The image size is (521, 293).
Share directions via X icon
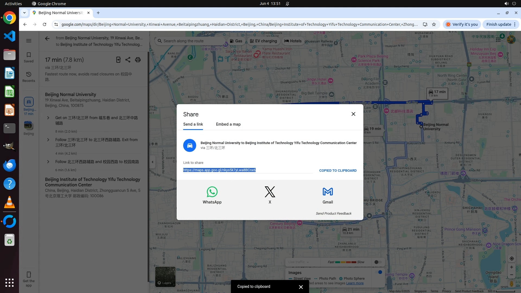pos(270,192)
